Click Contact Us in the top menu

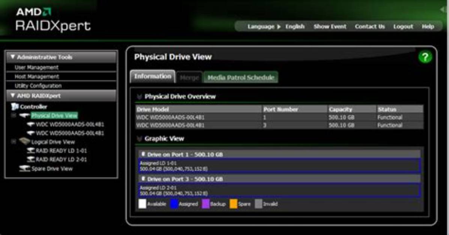pyautogui.click(x=370, y=27)
